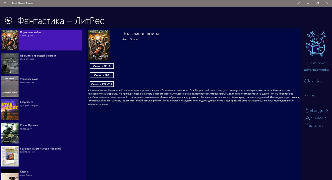The image size is (332, 180).
Task: Click author Лена Обухова in list
Action: (27, 59)
